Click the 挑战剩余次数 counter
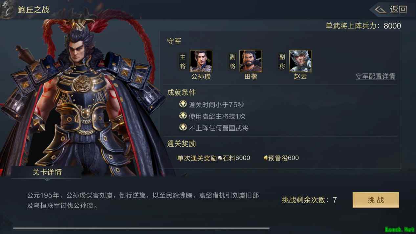416x234 pixels. pyautogui.click(x=309, y=200)
